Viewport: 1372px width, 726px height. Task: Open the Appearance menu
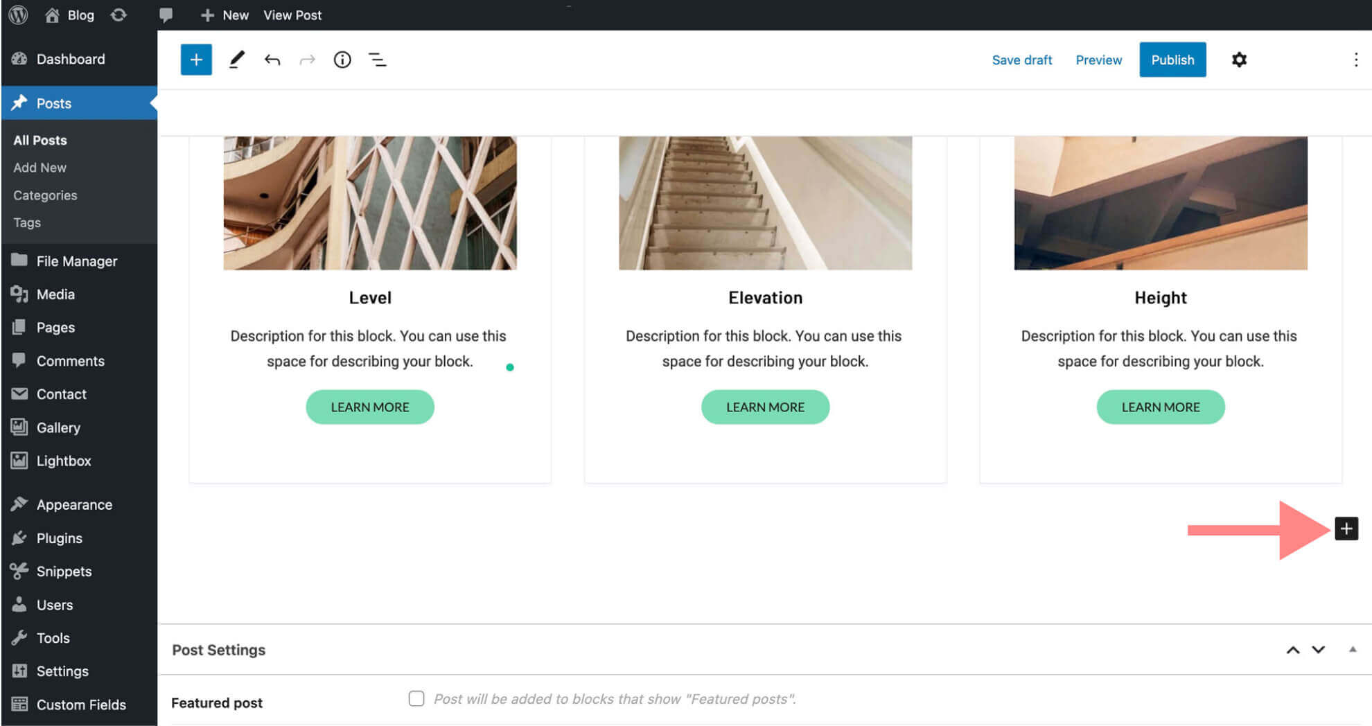(x=79, y=505)
